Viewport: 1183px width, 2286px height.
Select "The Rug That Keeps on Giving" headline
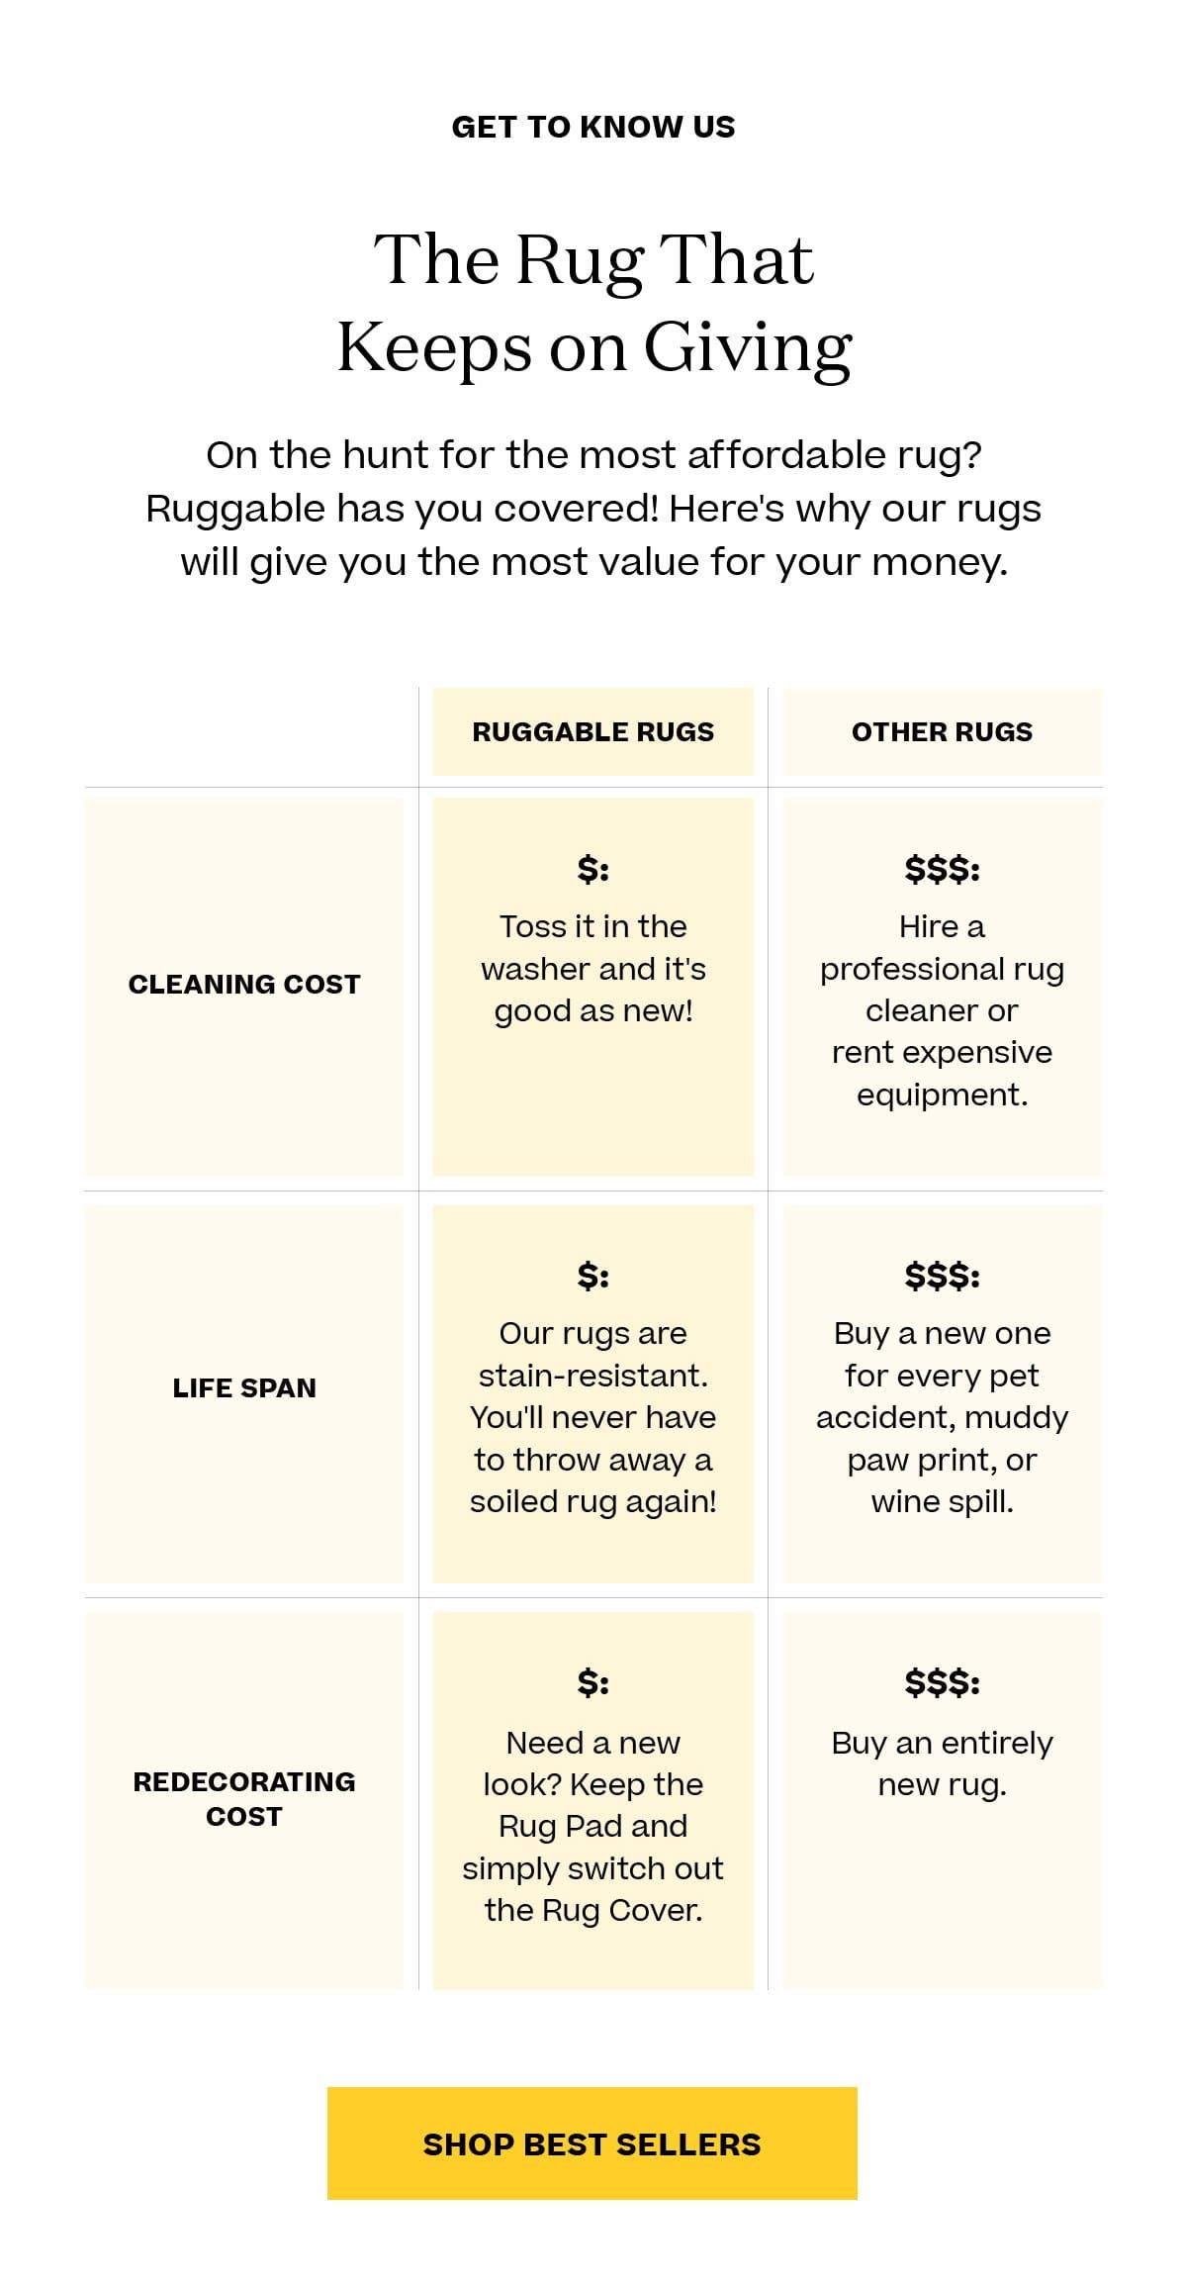[593, 303]
